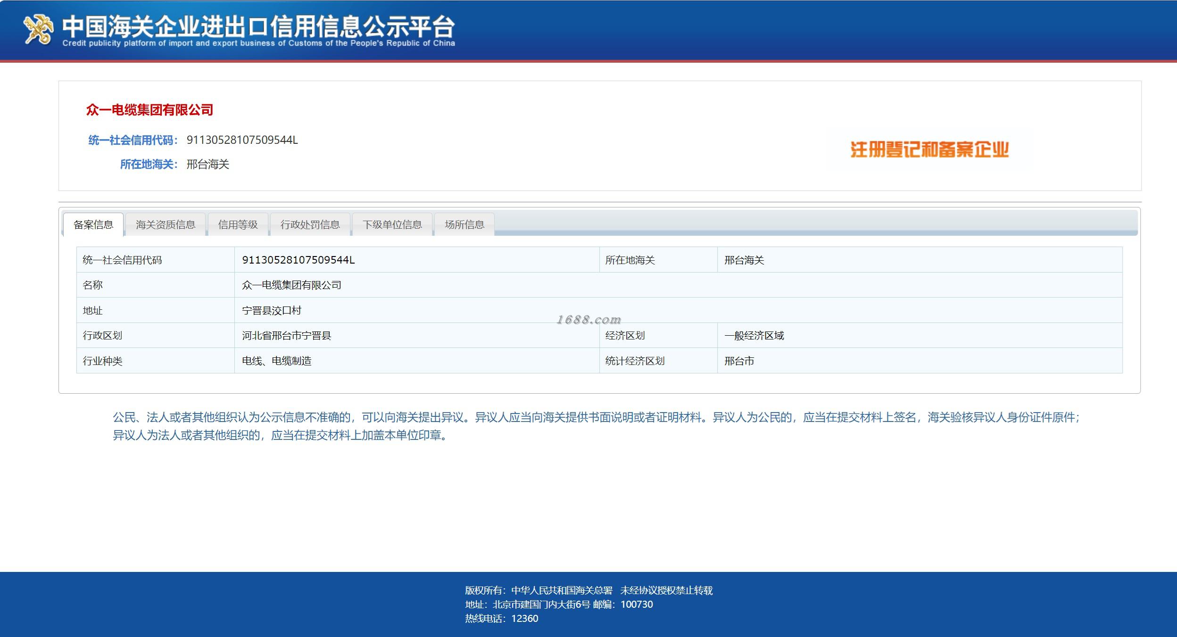This screenshot has height=637, width=1177.
Task: Click the 名称 table cell 众一电缆集团有限公司
Action: (x=291, y=285)
